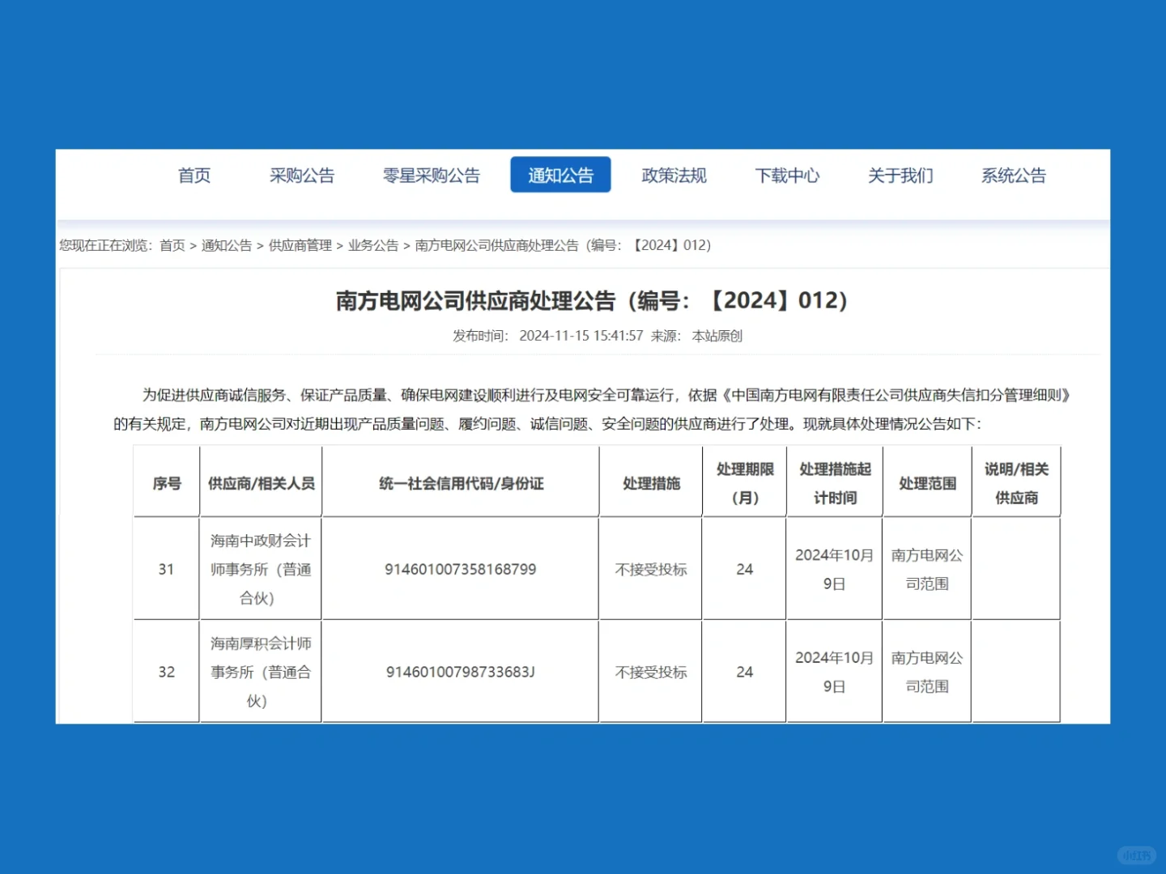Click the 供应商/相关人员 column header
1166x874 pixels.
(261, 483)
